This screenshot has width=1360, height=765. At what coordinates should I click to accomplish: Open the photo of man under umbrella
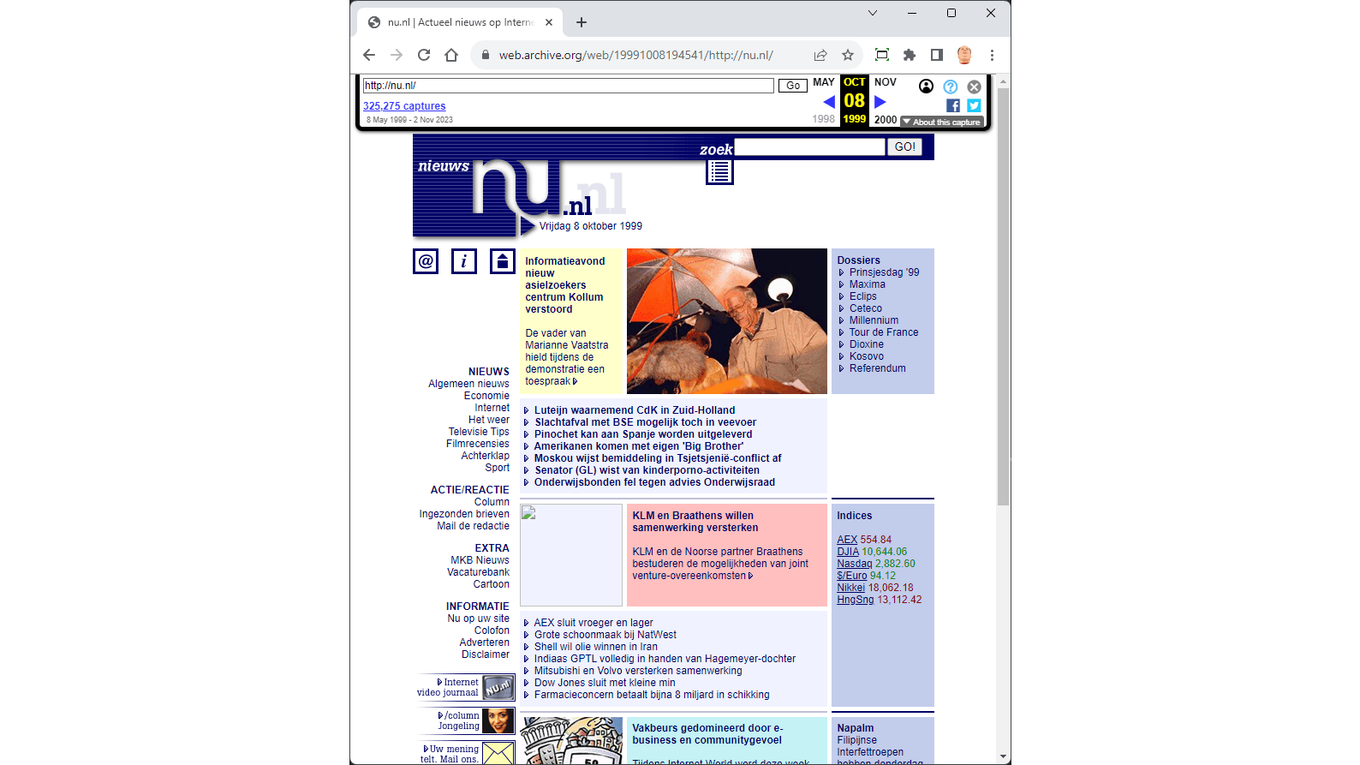pyautogui.click(x=727, y=321)
